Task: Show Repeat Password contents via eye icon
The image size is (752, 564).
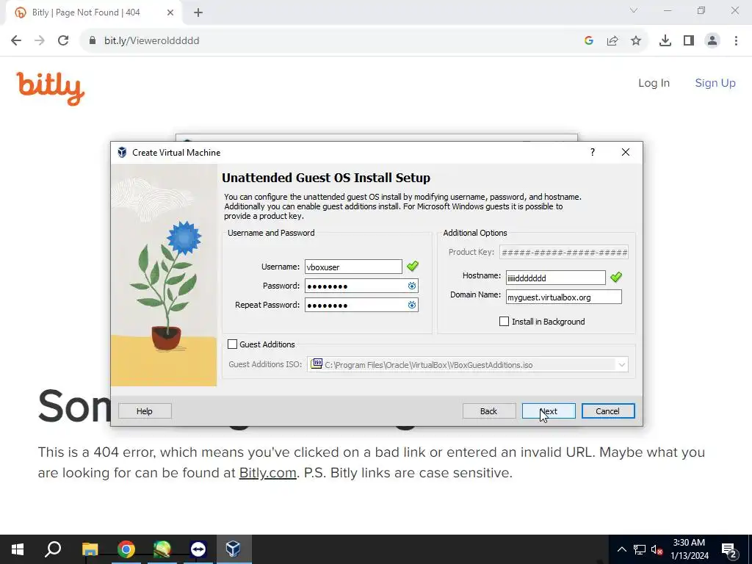Action: (x=412, y=305)
